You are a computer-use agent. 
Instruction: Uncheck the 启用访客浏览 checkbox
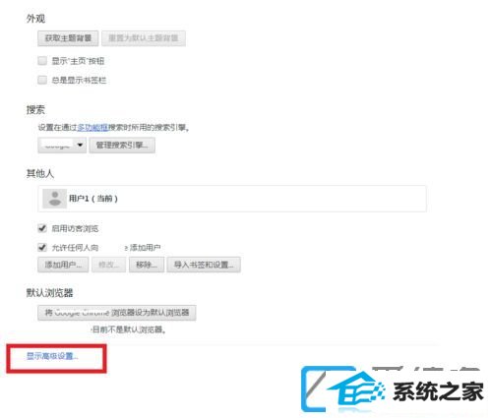click(42, 228)
